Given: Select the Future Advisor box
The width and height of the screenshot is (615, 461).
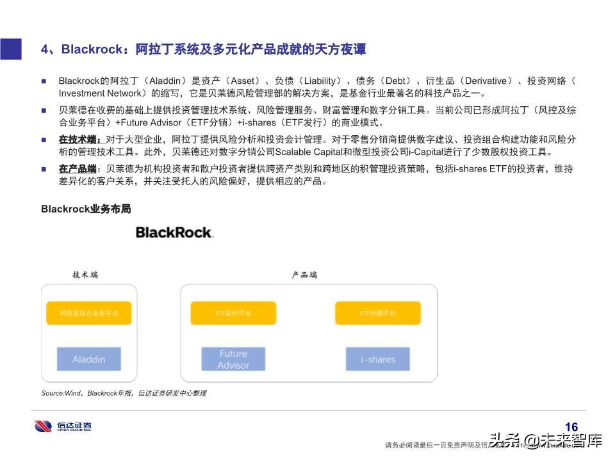Looking at the screenshot, I should [233, 359].
